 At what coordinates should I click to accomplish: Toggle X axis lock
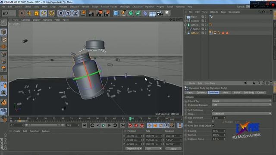point(61,13)
